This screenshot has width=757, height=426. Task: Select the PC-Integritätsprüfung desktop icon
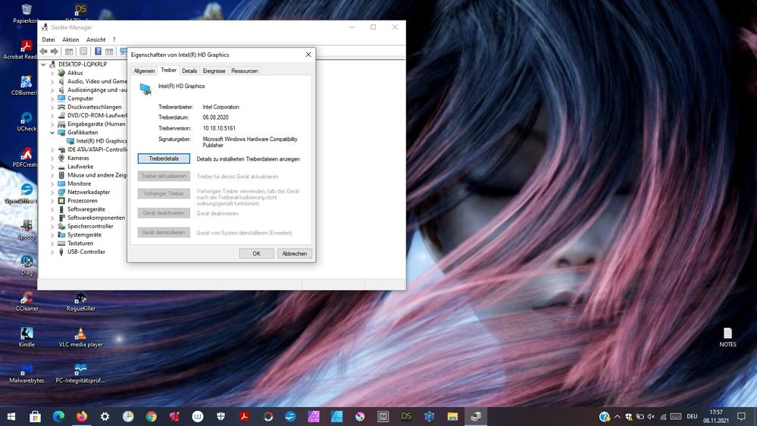[80, 373]
